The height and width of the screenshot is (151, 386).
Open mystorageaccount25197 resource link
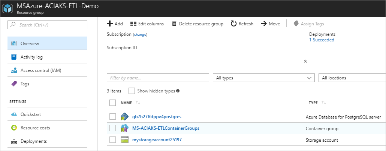[x=157, y=140]
